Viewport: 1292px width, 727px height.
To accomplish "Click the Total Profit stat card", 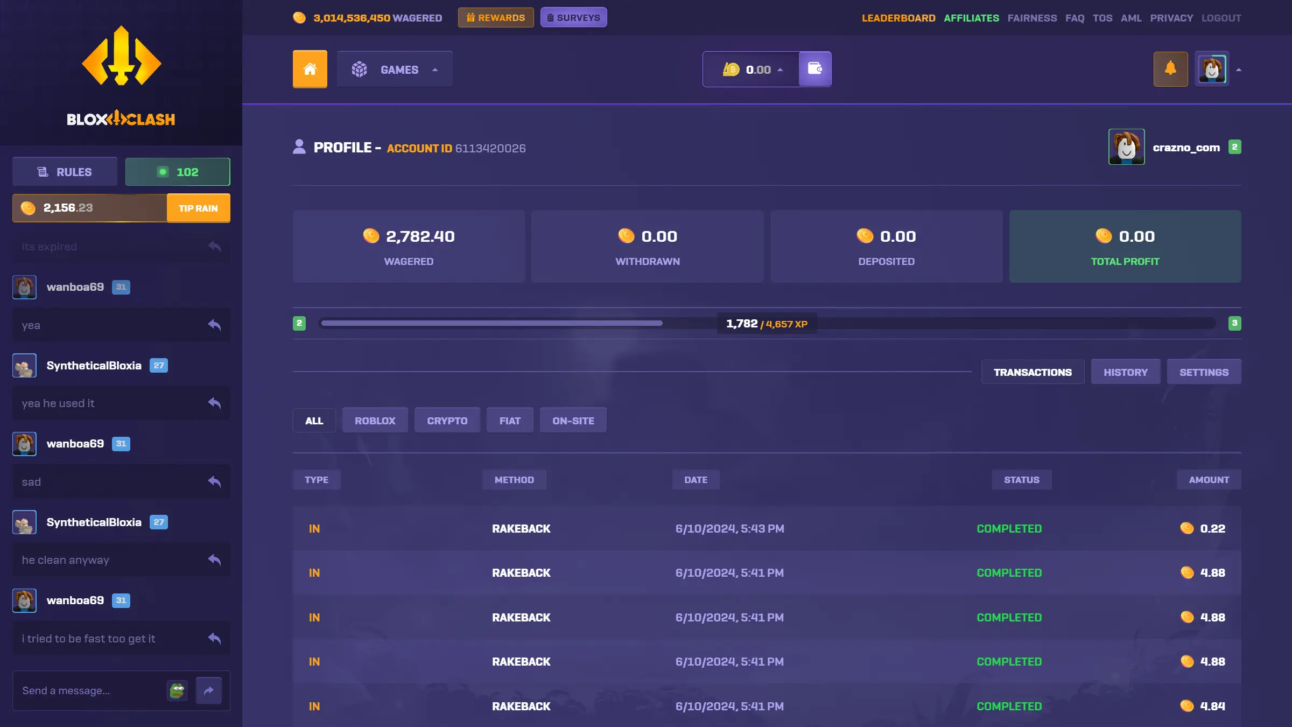I will [1125, 247].
